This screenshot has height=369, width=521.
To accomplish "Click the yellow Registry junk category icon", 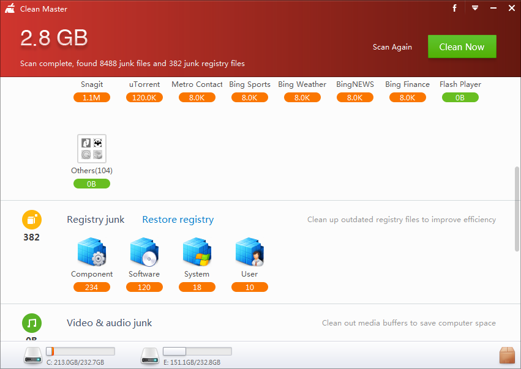I will click(x=32, y=220).
